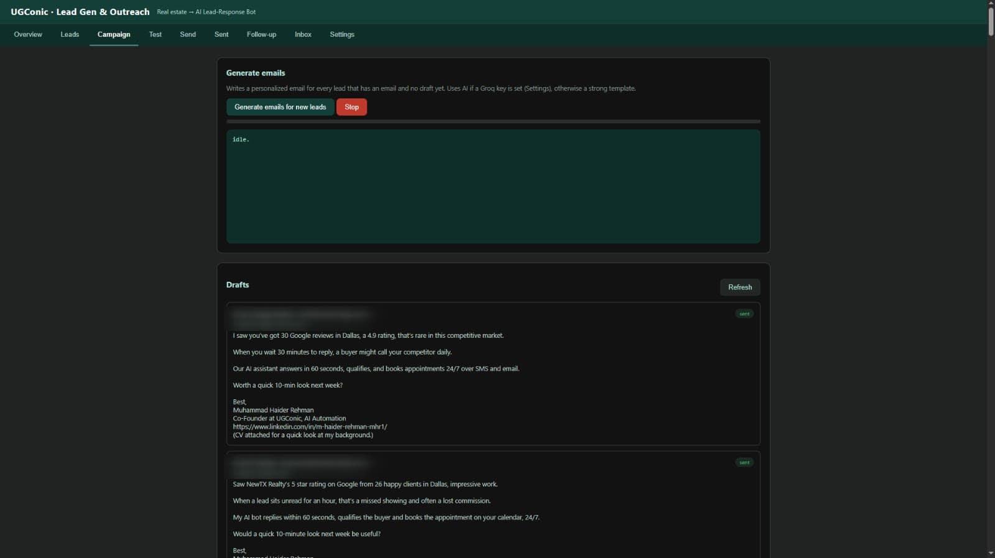Viewport: 995px width, 558px height.
Task: Open the Inbox tab
Action: tap(303, 34)
